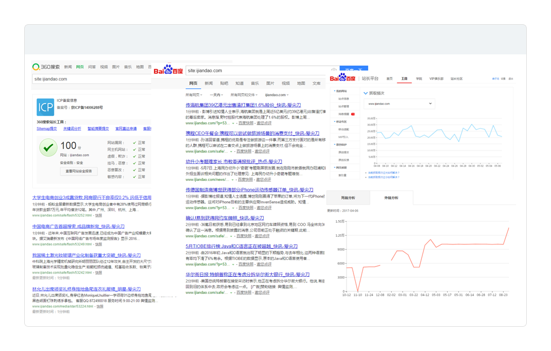Open result 华尔街日报 特朗普称

click(x=248, y=275)
